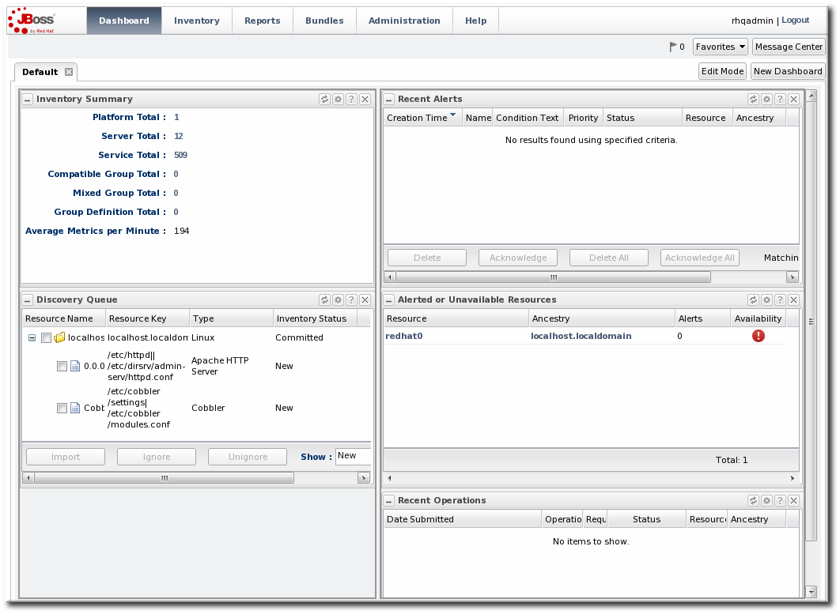
Task: Click the Discovery Queue horizontal scrollbar
Action: (165, 478)
